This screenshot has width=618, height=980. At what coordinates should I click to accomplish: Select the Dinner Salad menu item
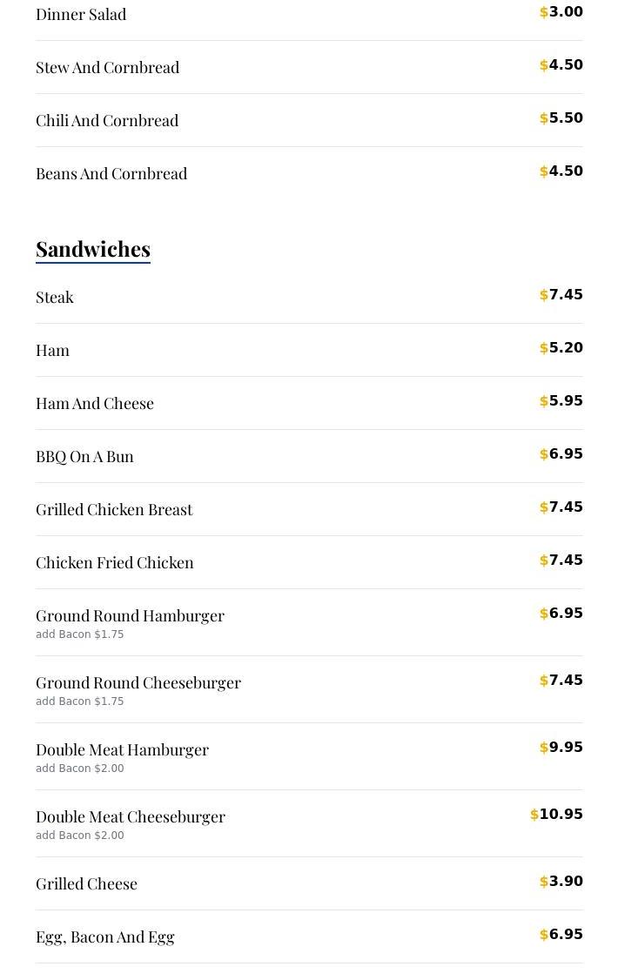pos(81,15)
